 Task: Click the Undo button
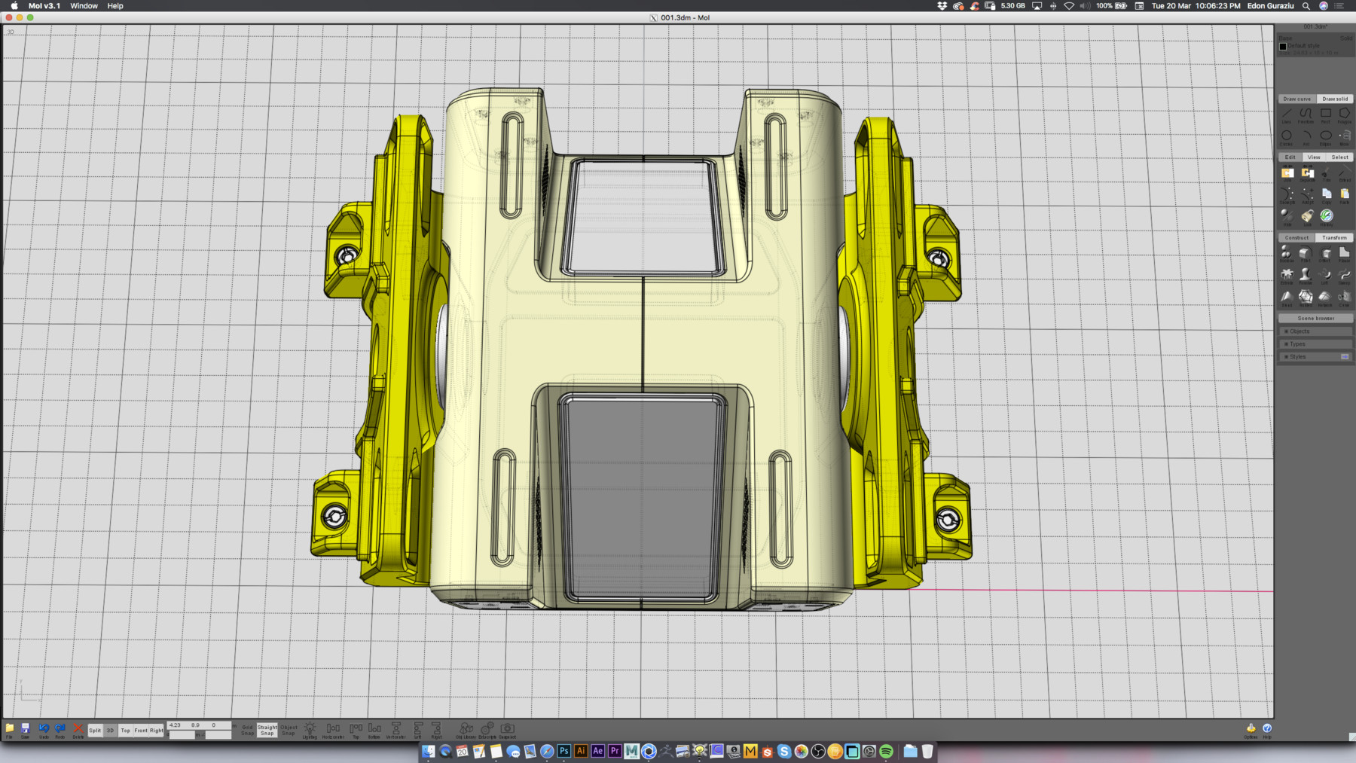(x=44, y=729)
